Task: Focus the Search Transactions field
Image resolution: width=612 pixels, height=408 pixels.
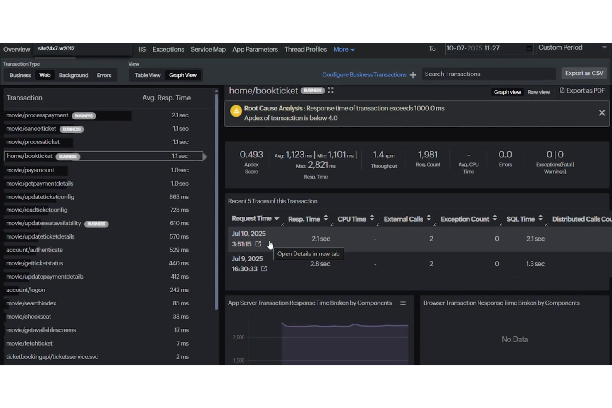Action: coord(488,74)
